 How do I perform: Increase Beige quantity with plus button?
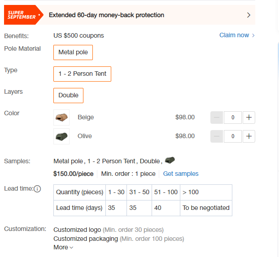(249, 118)
